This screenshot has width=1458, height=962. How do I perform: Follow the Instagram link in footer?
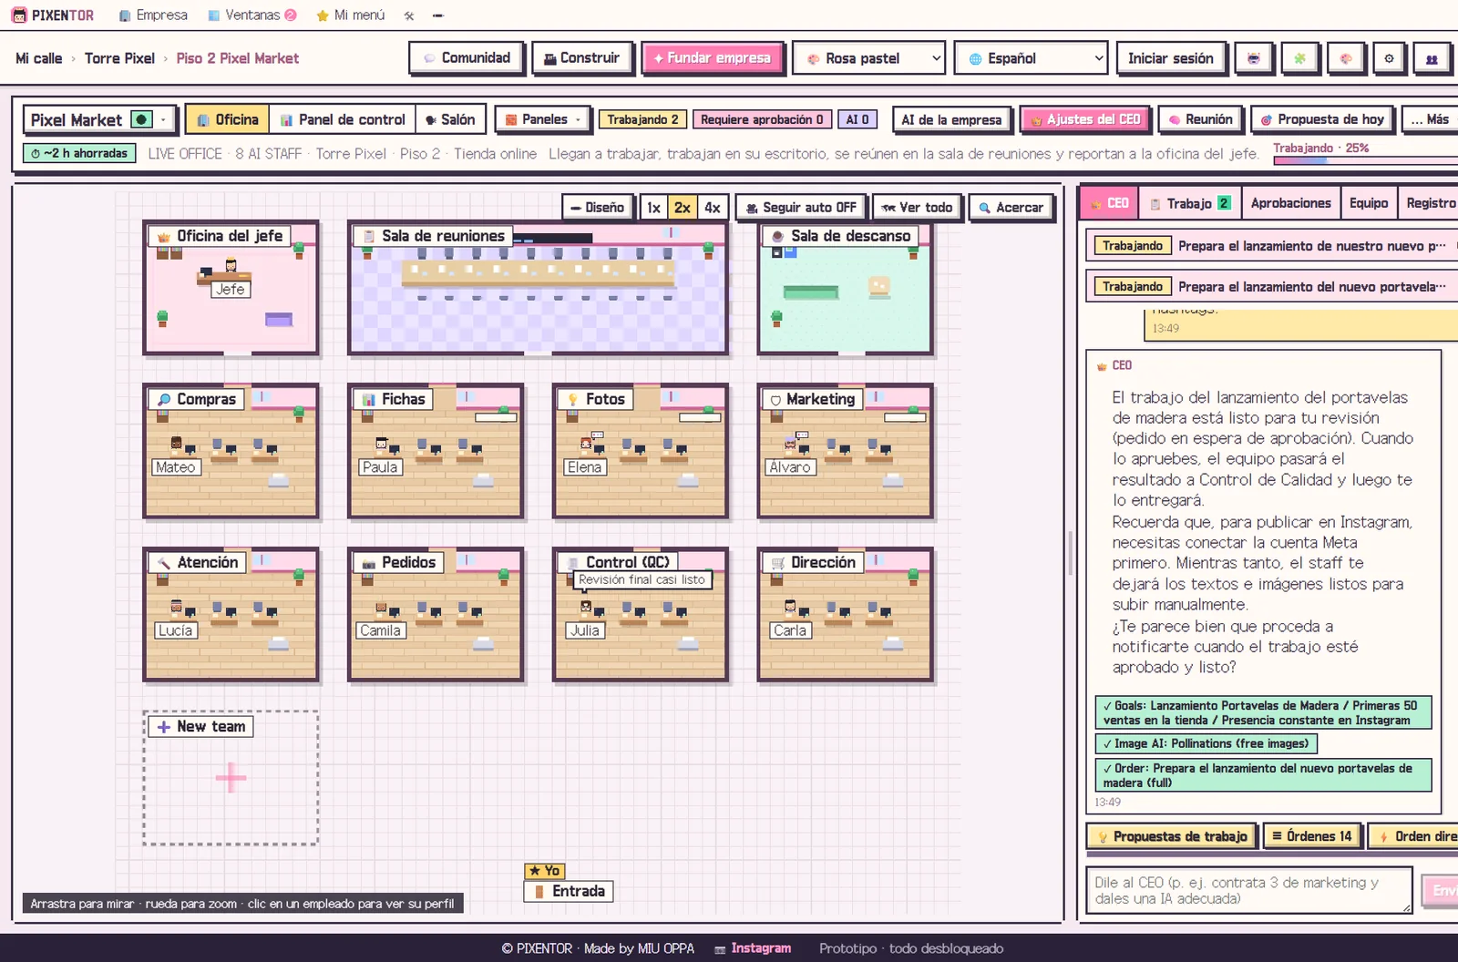point(753,948)
